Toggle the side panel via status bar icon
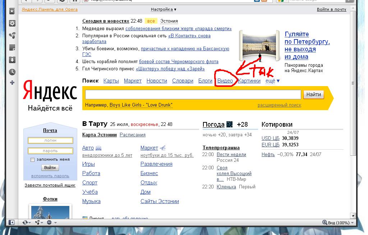 point(11,222)
